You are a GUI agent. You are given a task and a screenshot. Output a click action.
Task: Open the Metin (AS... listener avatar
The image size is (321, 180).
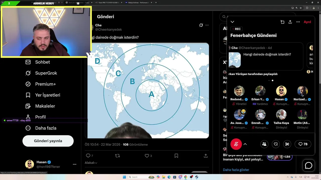(x=302, y=115)
